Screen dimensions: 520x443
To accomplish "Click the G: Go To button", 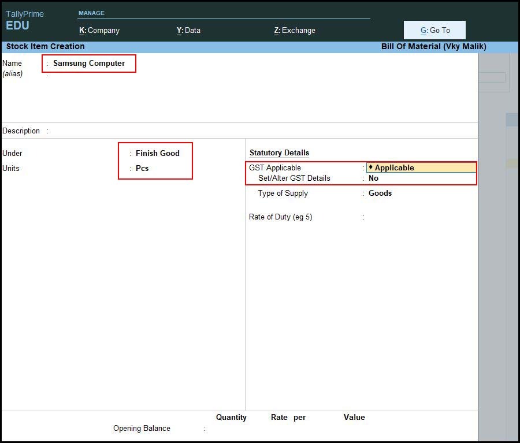I will coord(434,29).
